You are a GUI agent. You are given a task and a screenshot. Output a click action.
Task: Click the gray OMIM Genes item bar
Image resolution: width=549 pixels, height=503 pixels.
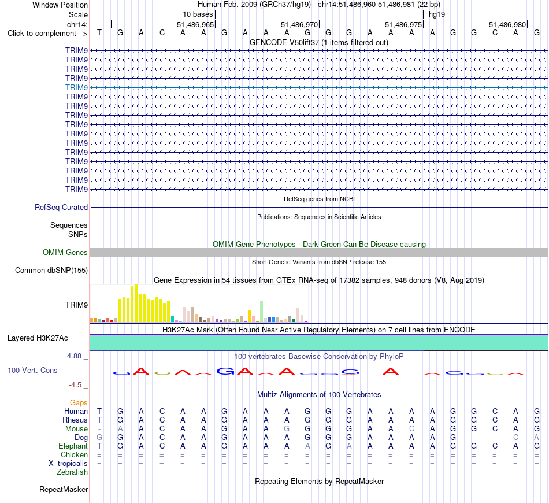tap(319, 252)
